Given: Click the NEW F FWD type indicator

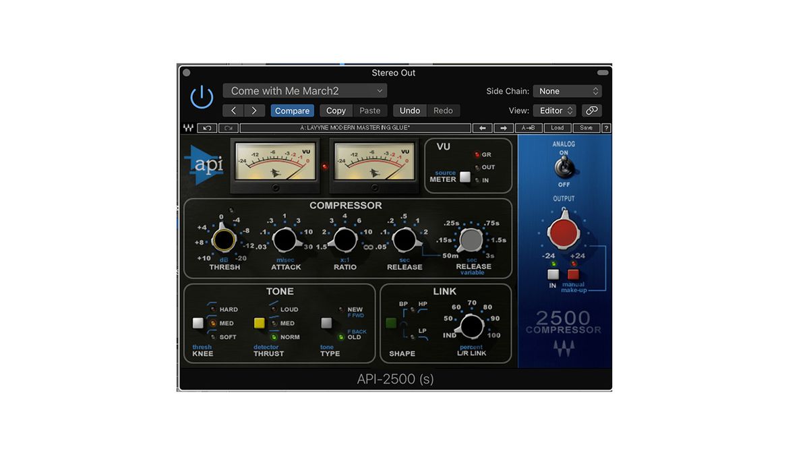Looking at the screenshot, I should coord(341,309).
